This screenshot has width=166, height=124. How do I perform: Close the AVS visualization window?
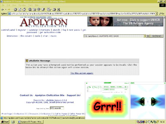(165, 83)
